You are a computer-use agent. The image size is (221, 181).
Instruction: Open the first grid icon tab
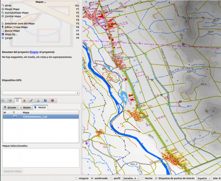tap(3, 101)
